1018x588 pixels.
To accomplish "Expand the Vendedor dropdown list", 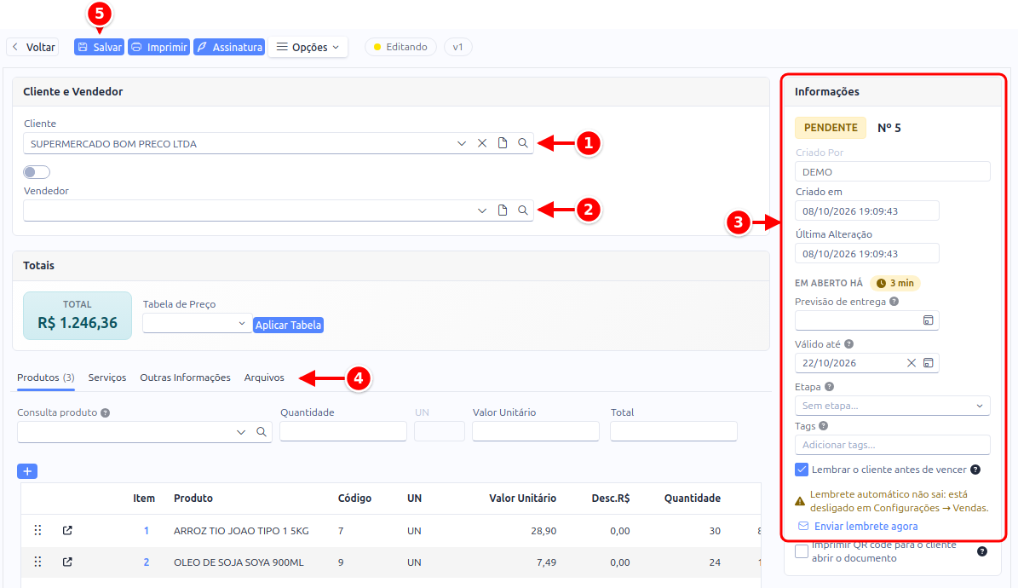I will point(481,210).
